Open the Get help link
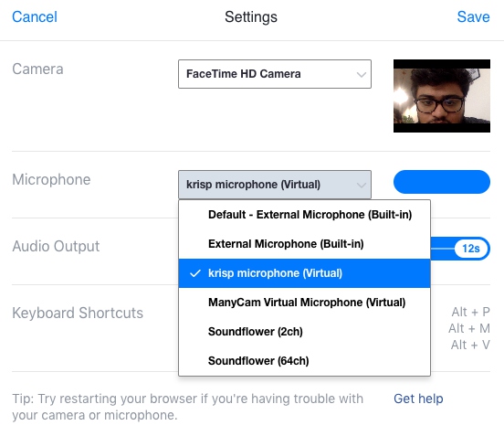The image size is (504, 436). (418, 399)
